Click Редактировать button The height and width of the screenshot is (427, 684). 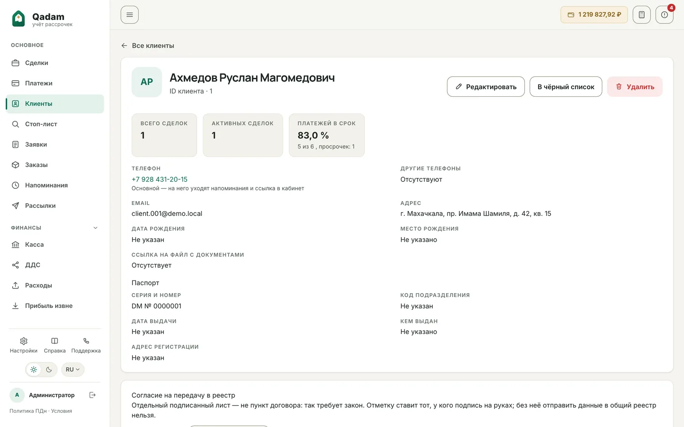click(486, 87)
